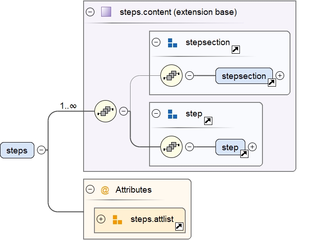Click the orange @ Attributes icon
The image size is (309, 240).
coord(105,190)
